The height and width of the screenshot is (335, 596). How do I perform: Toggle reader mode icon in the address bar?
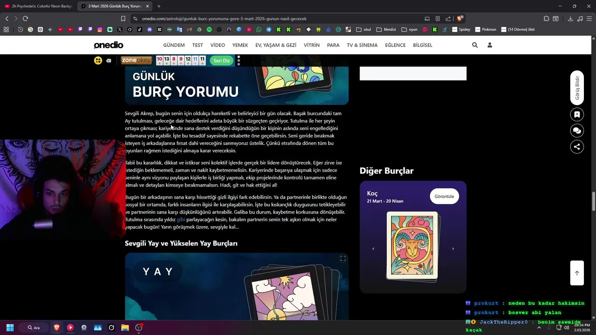pos(438,19)
